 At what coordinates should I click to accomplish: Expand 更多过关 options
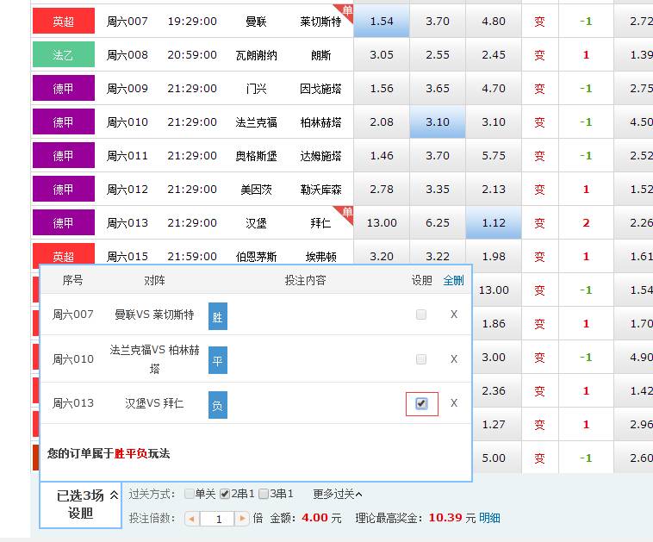(337, 495)
